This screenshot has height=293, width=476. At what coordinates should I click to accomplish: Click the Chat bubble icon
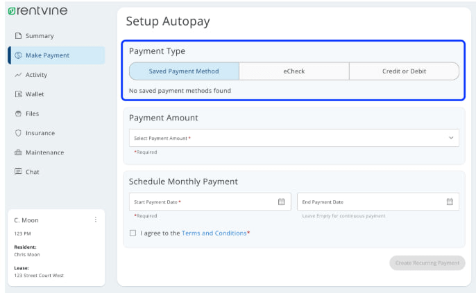pos(18,172)
